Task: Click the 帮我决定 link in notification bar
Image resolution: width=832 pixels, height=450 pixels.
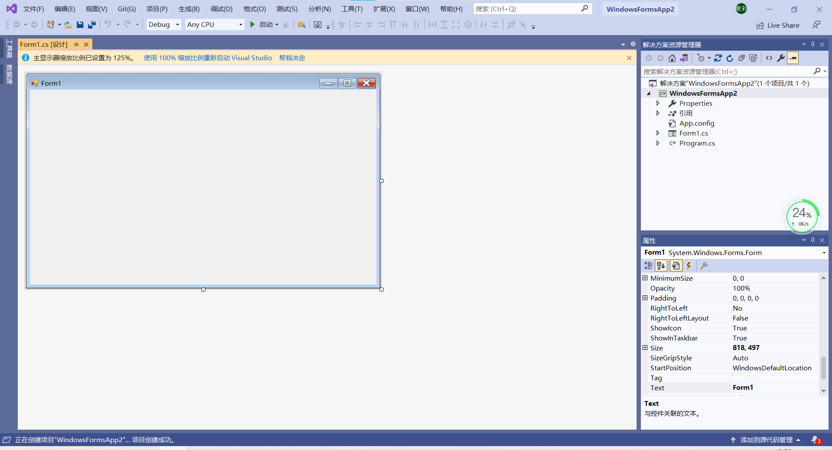Action: (292, 58)
